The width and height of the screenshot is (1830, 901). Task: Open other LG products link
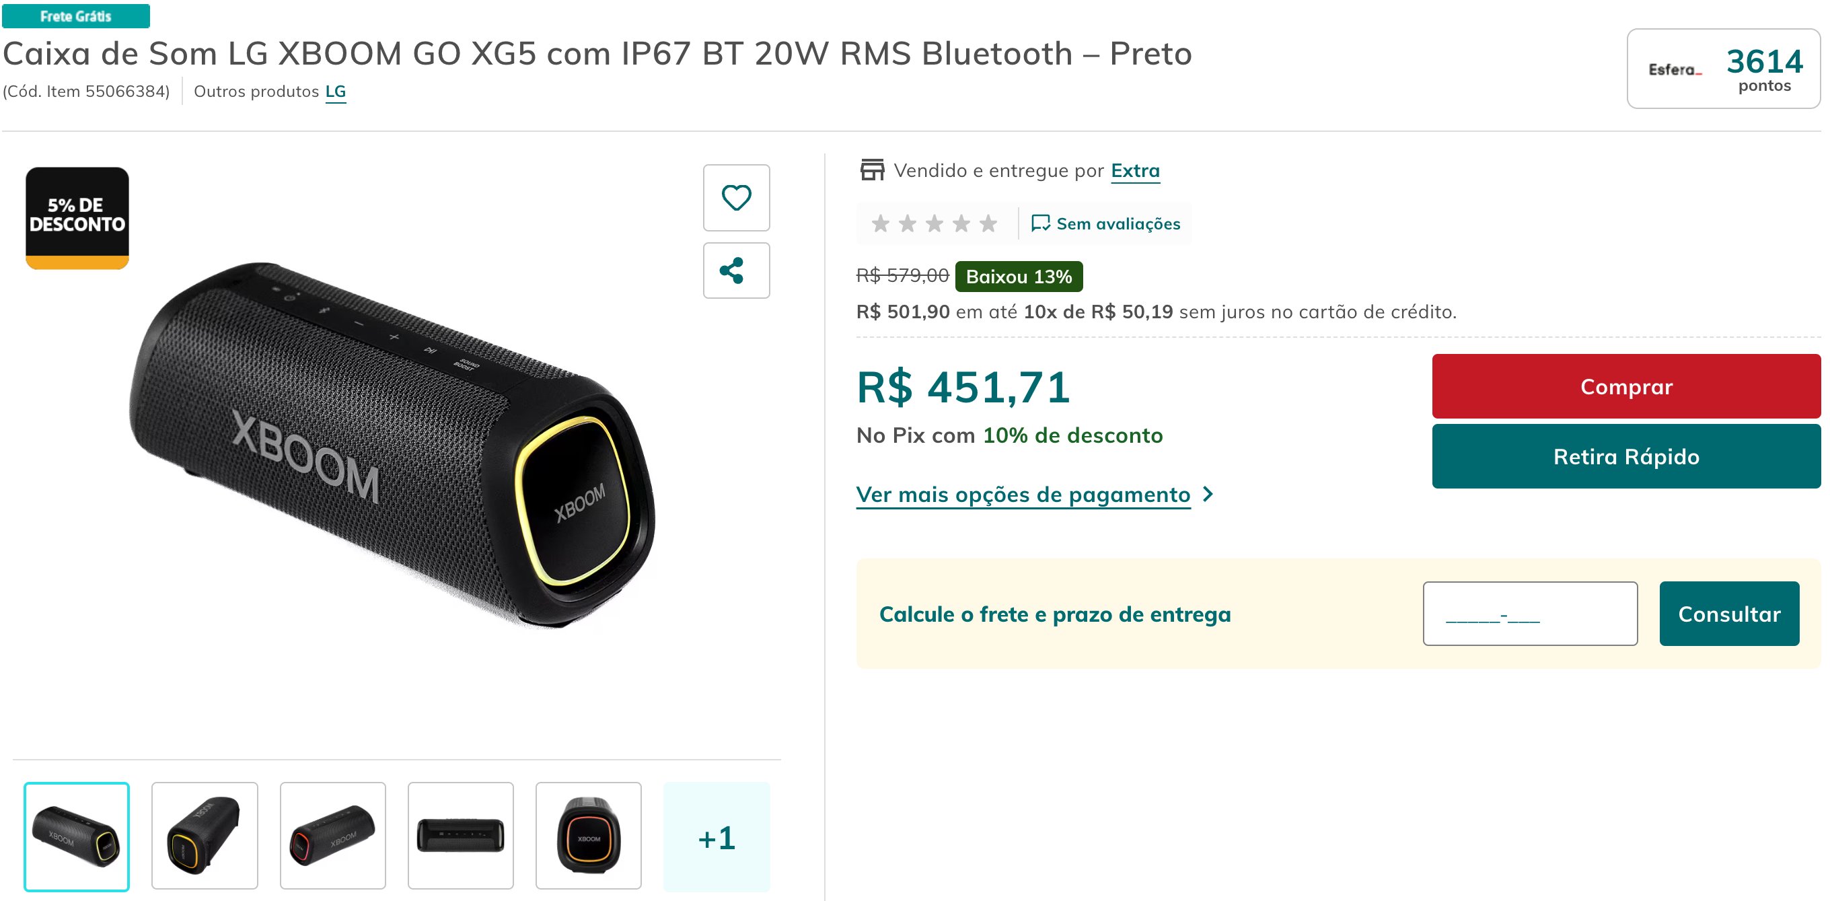[x=335, y=92]
